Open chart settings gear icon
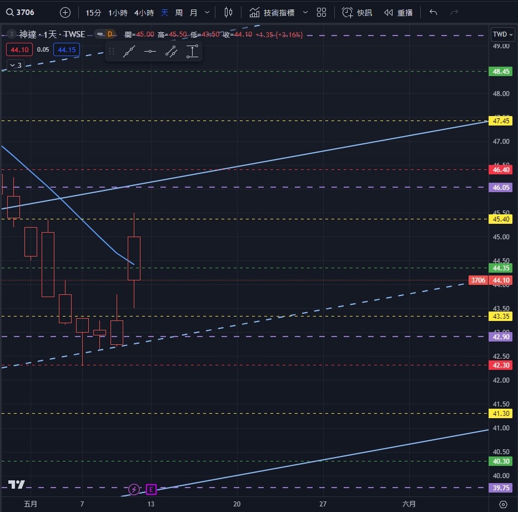Image resolution: width=518 pixels, height=512 pixels. [x=503, y=504]
